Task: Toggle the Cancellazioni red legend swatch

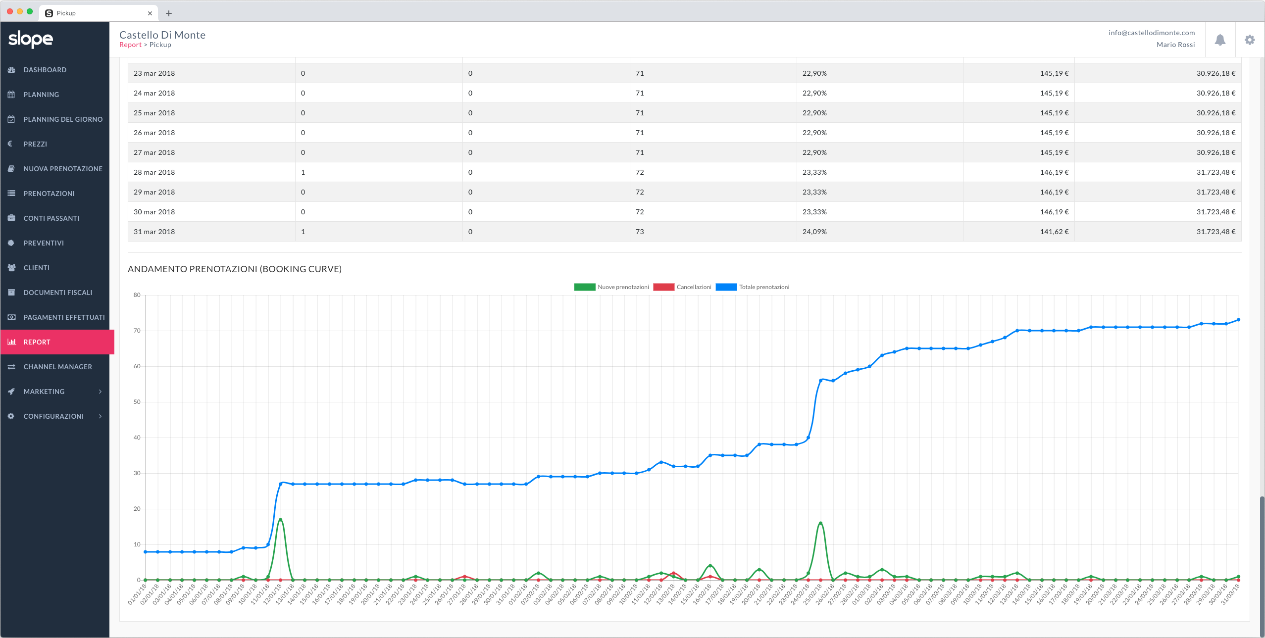Action: (664, 287)
